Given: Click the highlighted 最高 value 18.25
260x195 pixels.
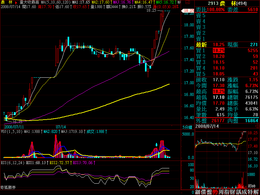Looking at the screenshot, I should click(x=218, y=92).
